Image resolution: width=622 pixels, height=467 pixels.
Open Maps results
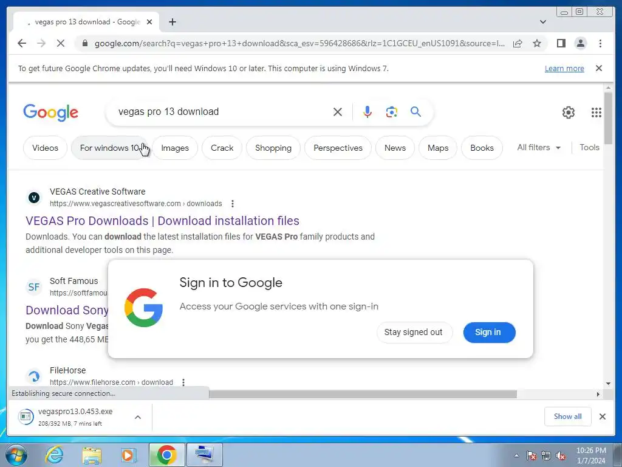point(438,148)
